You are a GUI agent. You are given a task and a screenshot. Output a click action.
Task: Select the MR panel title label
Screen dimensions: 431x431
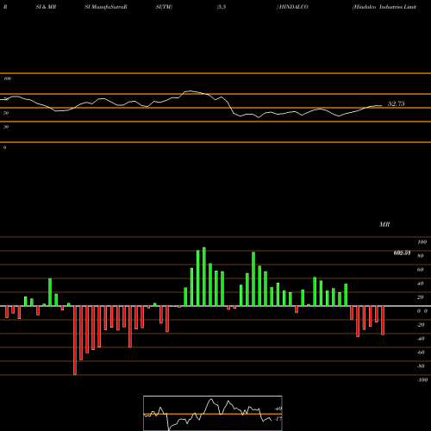[384, 224]
